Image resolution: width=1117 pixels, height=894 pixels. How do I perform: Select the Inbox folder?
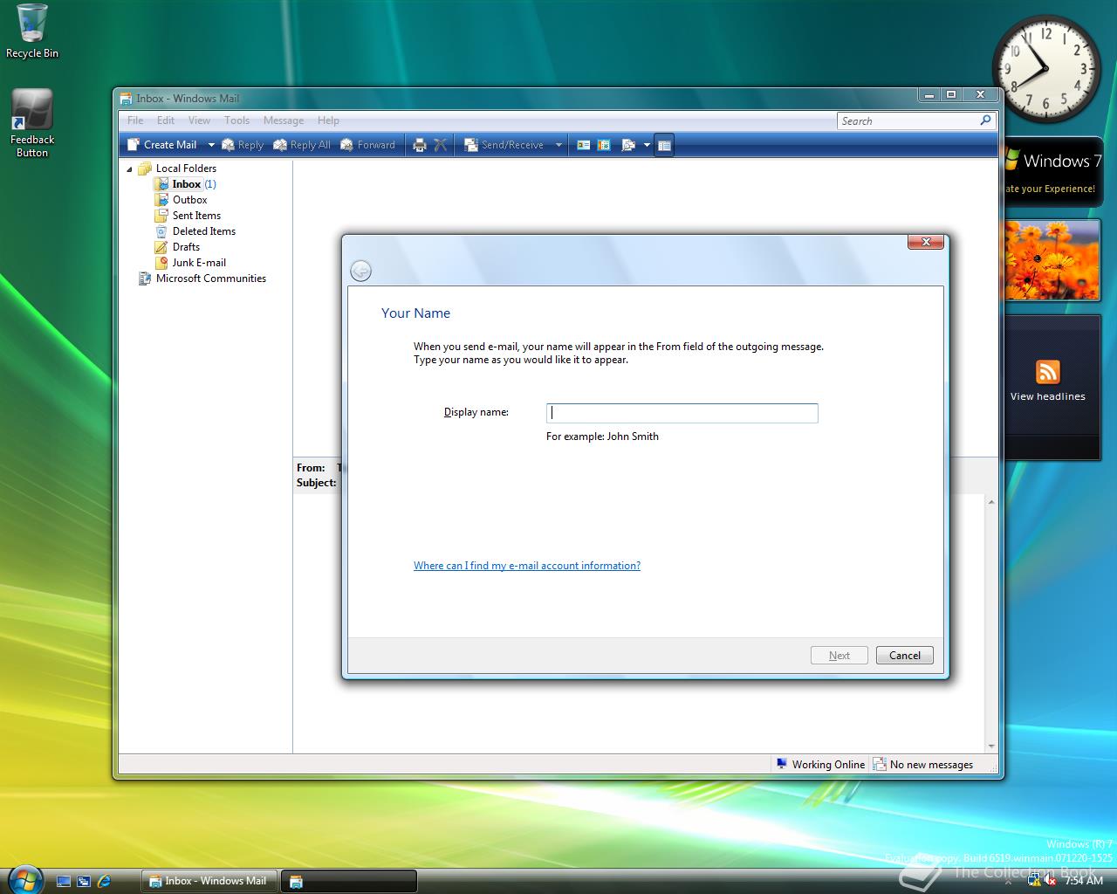pyautogui.click(x=187, y=184)
